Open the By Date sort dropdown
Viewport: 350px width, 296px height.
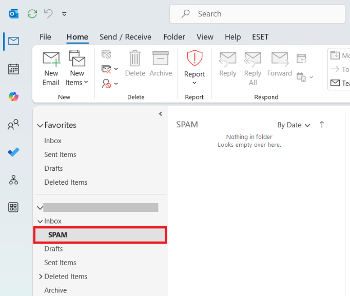(x=294, y=125)
